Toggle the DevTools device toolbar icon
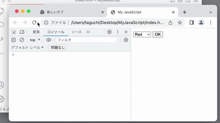This screenshot has height=123, width=220. tap(22, 32)
